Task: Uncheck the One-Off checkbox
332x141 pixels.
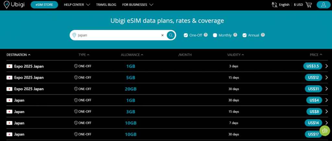Action: 186,35
